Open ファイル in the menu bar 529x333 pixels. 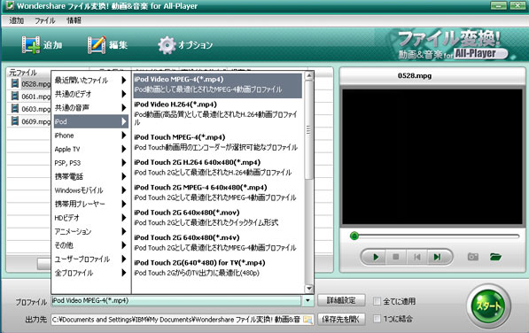tap(44, 20)
